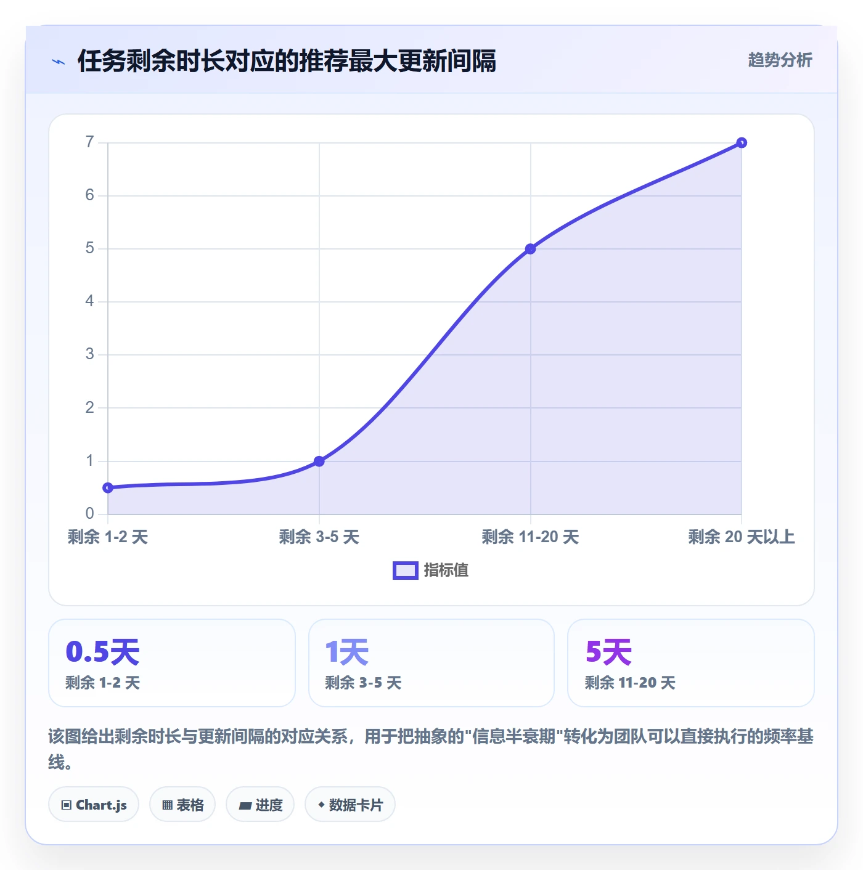The image size is (863, 870).
Task: Click the 0.5天 data card
Action: pos(172,663)
